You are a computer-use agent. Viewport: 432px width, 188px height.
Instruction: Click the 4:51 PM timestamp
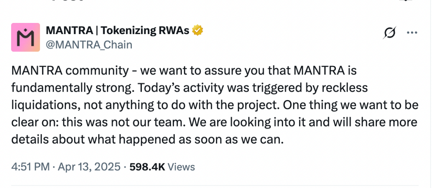pos(31,167)
